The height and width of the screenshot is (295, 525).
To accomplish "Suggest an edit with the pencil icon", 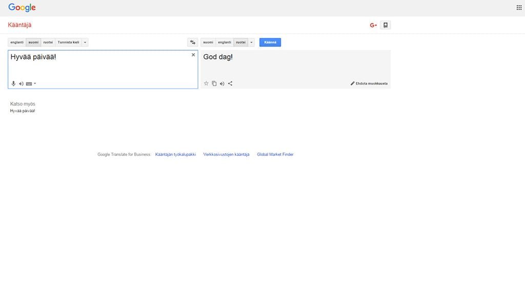I will click(x=352, y=83).
